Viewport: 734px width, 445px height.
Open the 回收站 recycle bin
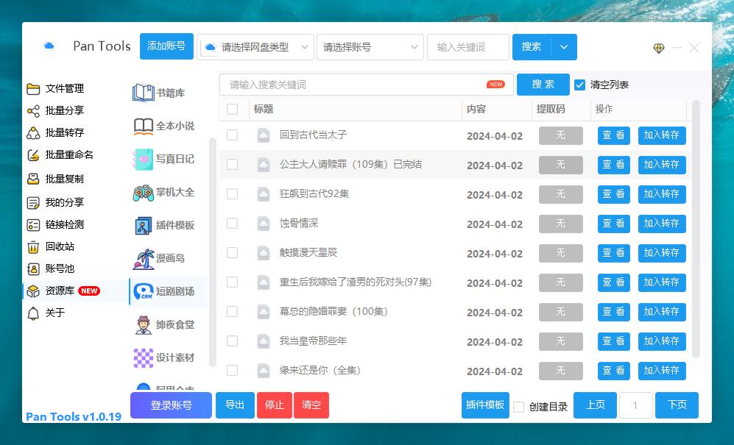click(63, 246)
